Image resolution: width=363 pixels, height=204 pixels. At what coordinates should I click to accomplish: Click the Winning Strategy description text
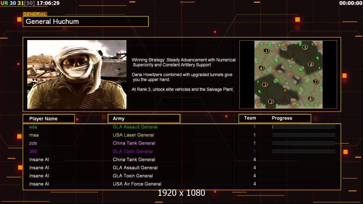click(184, 62)
